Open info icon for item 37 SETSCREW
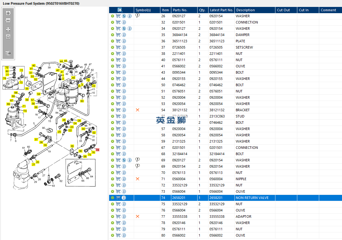 pyautogui.click(x=124, y=47)
